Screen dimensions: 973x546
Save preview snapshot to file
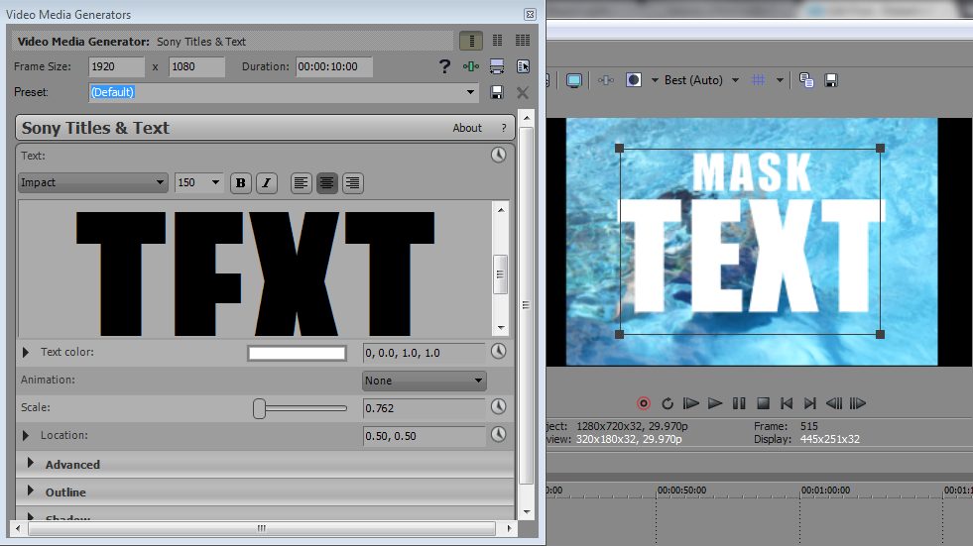click(x=831, y=80)
